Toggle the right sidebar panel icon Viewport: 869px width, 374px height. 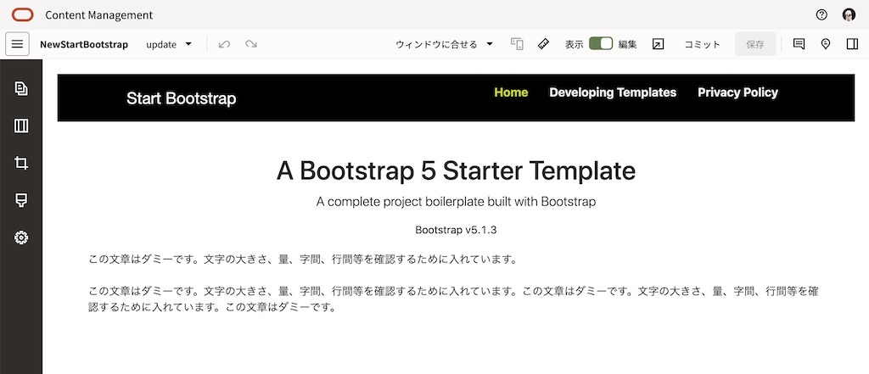pos(852,44)
